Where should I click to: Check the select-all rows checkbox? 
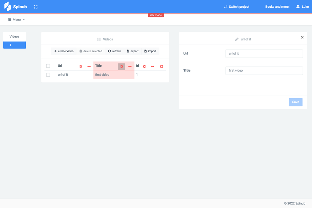48,66
